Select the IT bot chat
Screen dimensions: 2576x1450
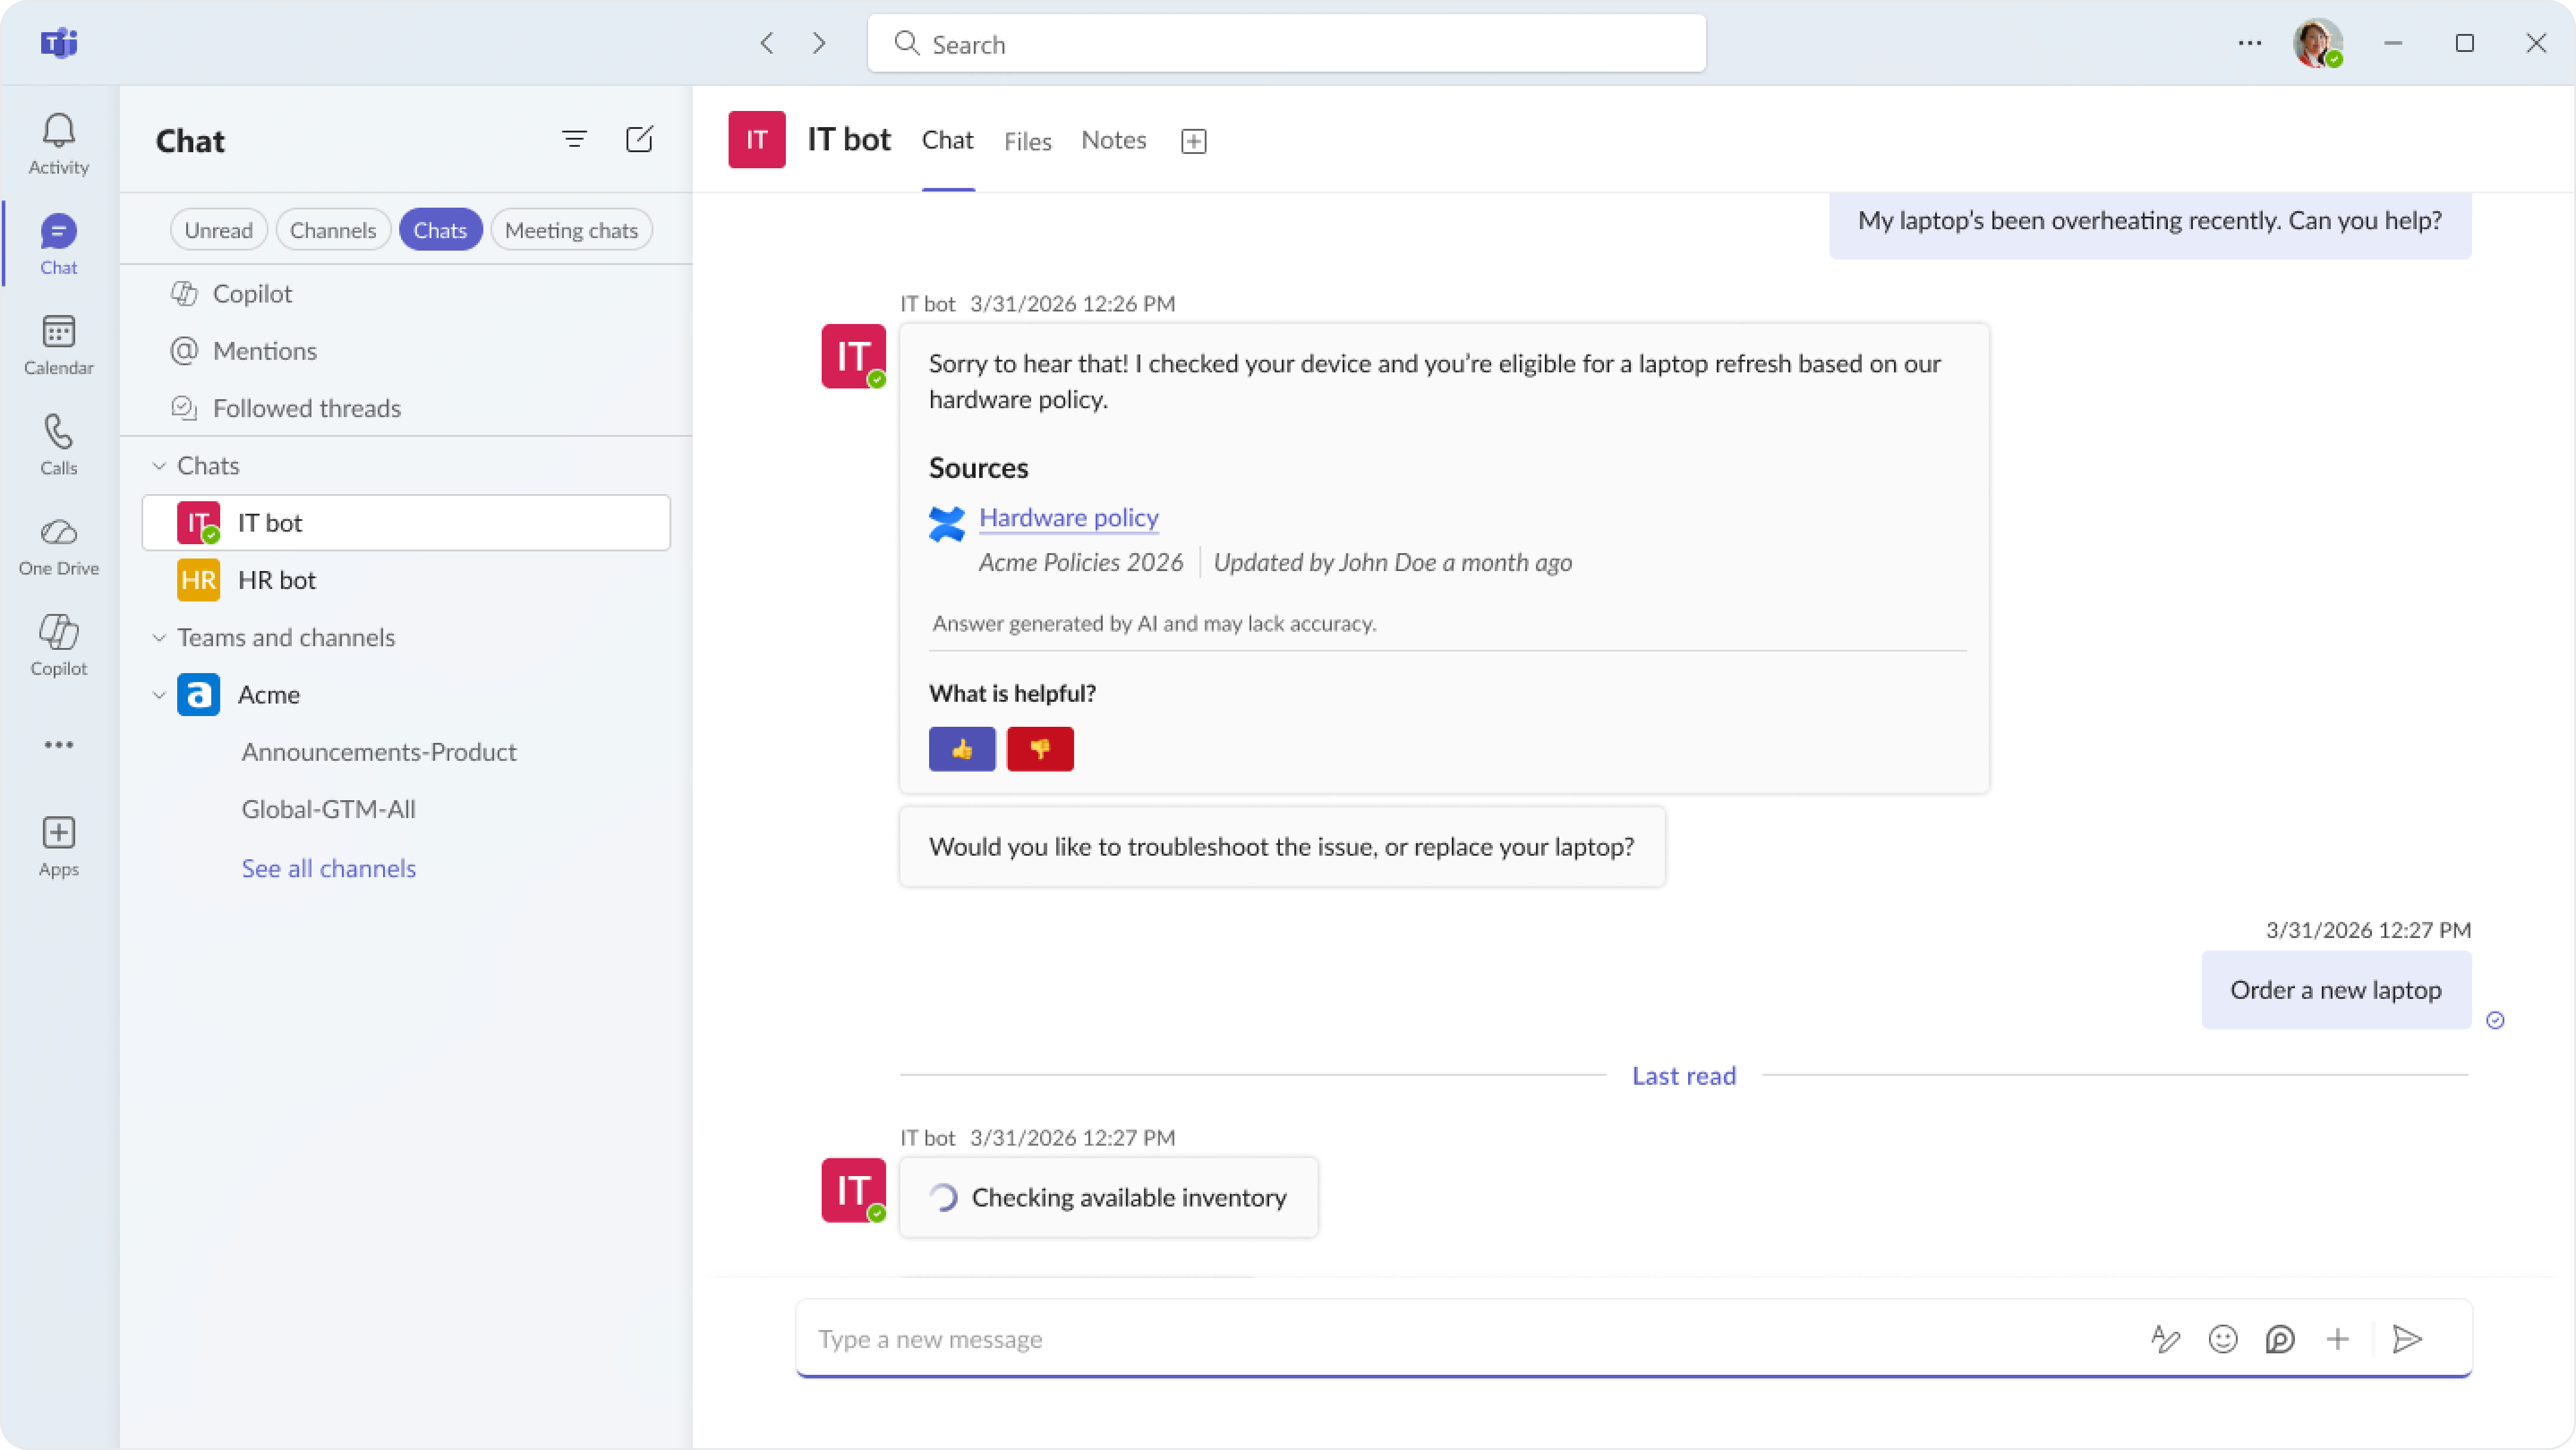tap(406, 522)
